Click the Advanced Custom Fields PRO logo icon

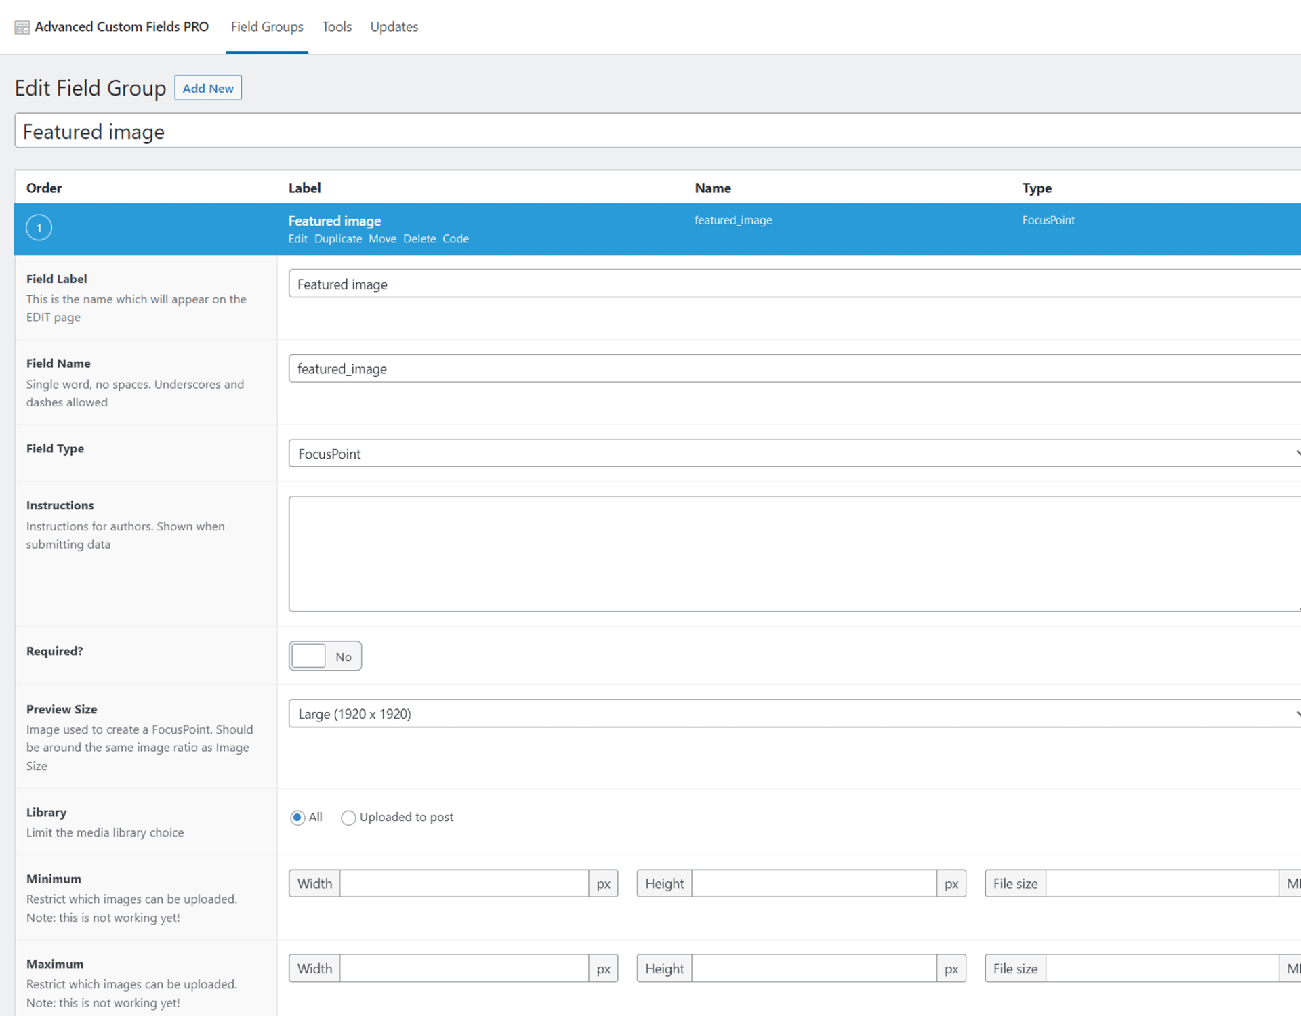click(x=22, y=27)
